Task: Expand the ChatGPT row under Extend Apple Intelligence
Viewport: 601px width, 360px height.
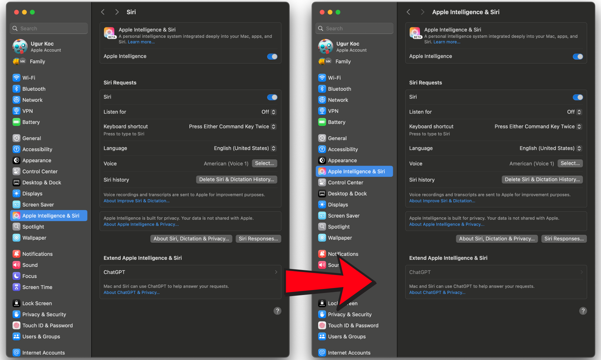Action: point(190,272)
